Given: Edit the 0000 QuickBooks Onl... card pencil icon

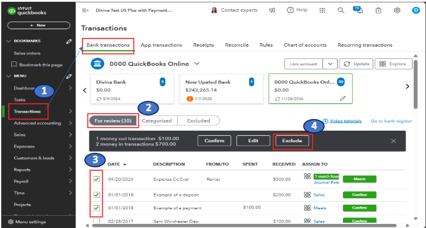Looking at the screenshot, I should pos(342,99).
